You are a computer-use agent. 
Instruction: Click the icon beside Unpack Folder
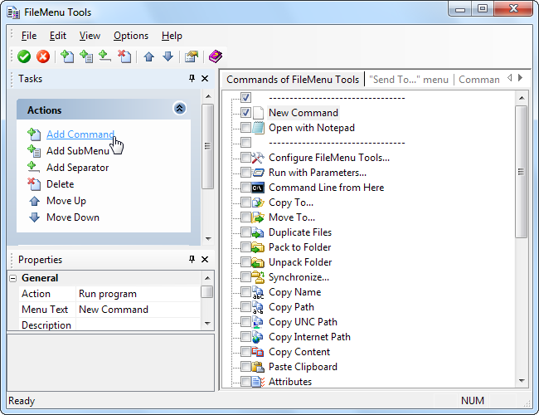click(x=258, y=262)
